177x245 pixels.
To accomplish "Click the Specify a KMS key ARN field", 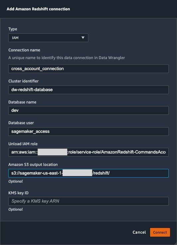I will (x=88, y=201).
